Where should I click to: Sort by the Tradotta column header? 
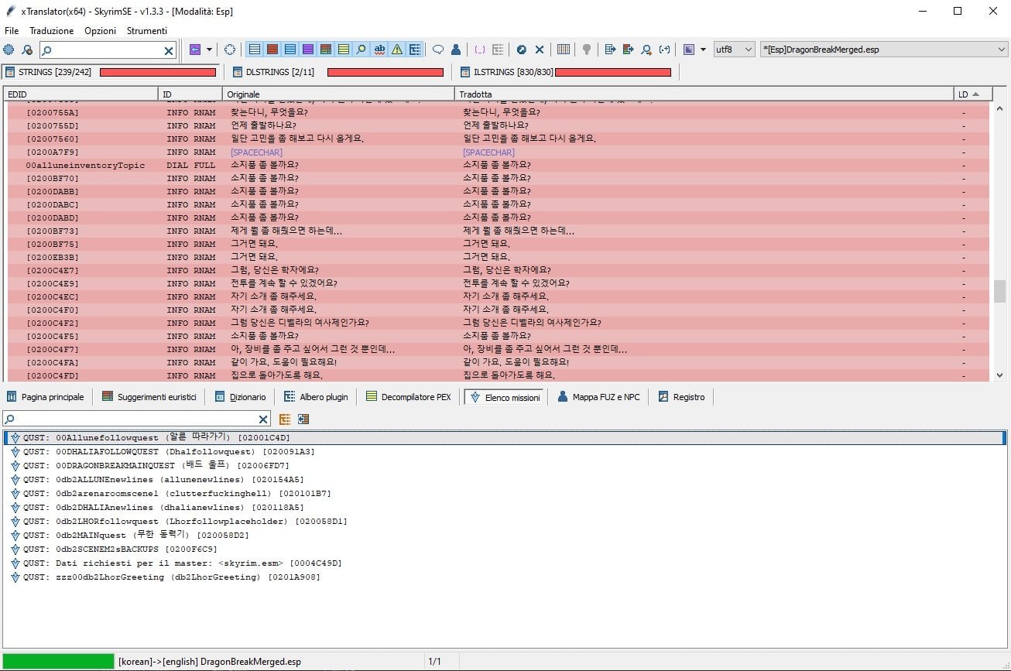(704, 94)
